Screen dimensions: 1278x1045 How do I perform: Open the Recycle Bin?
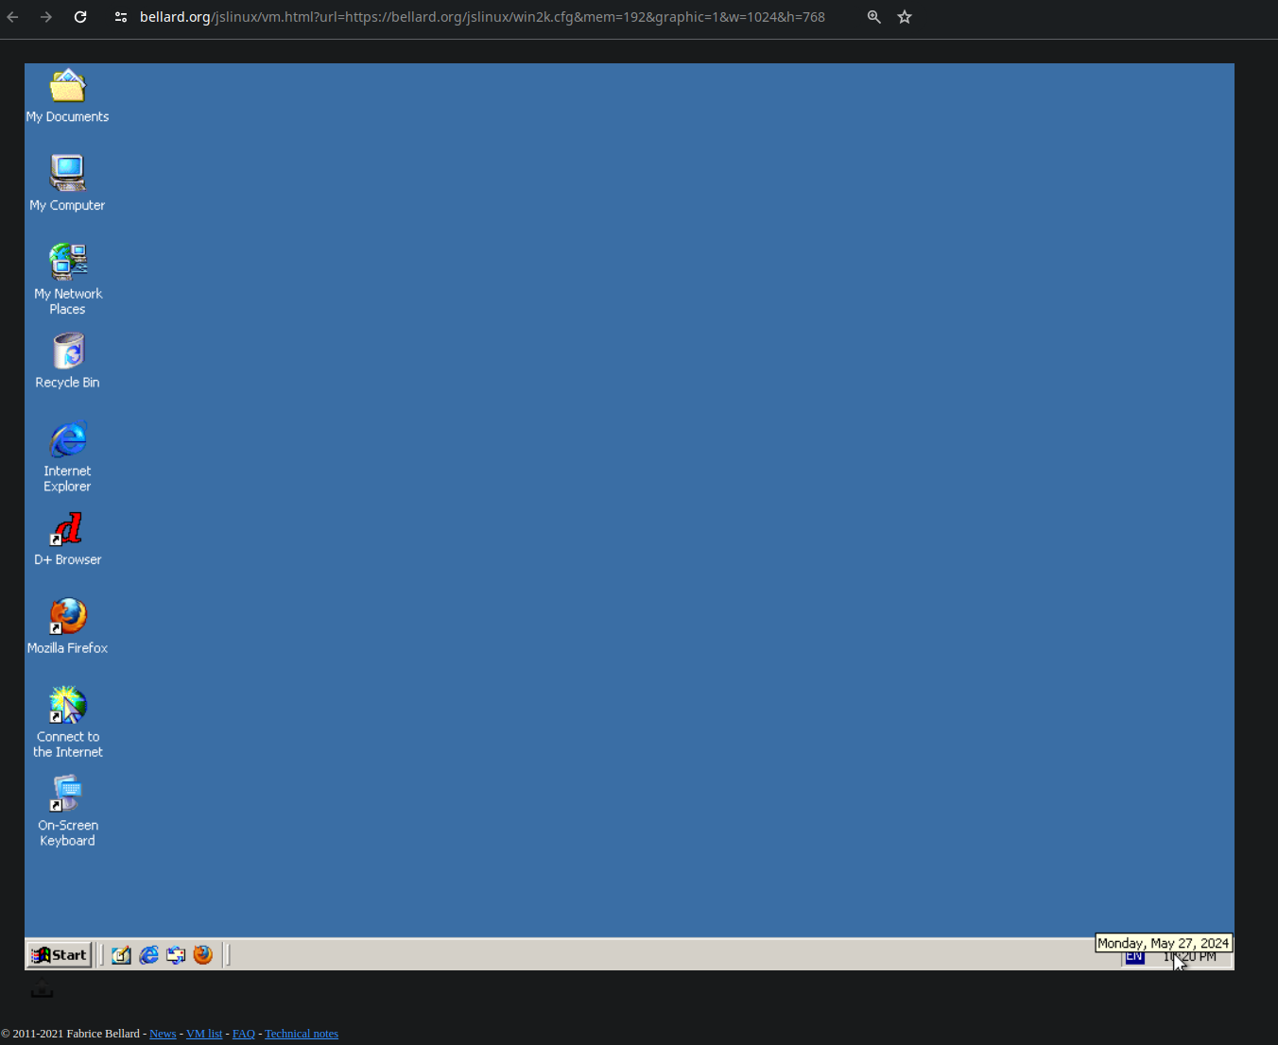click(x=66, y=351)
